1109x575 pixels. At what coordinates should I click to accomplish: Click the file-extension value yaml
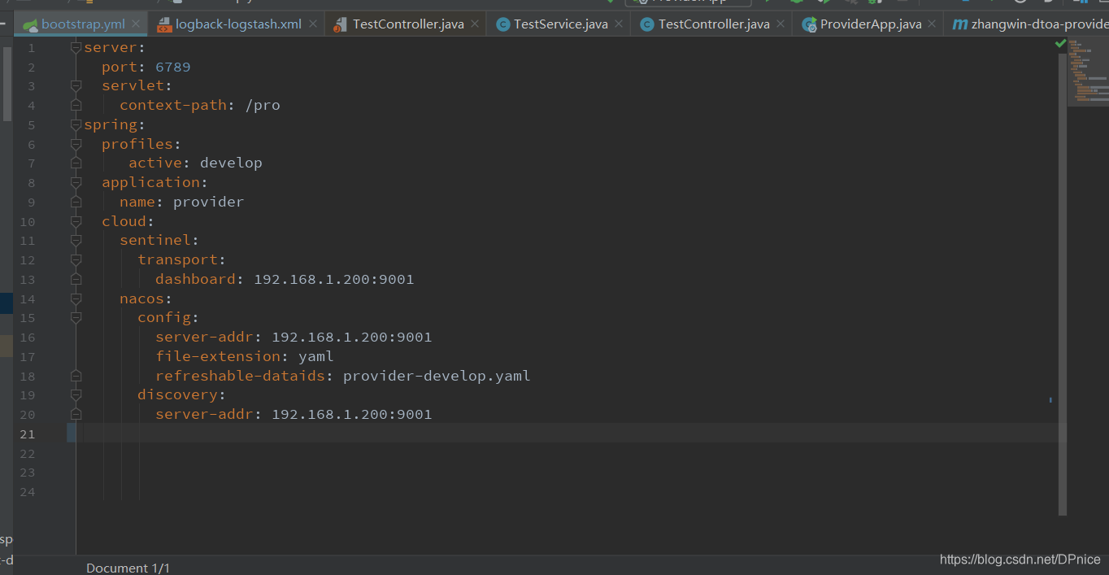tap(316, 356)
